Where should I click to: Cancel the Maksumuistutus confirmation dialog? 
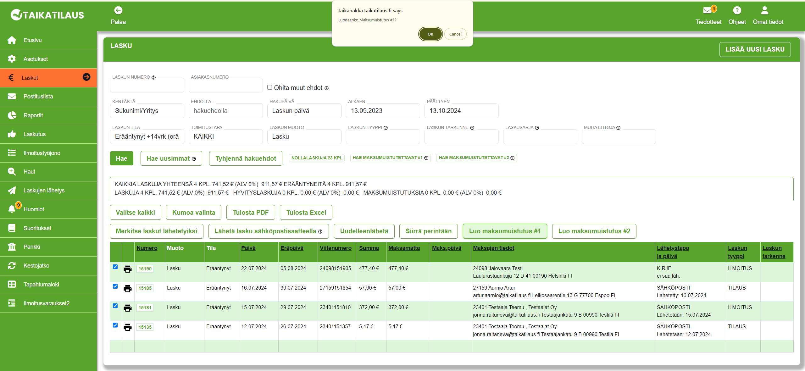pyautogui.click(x=455, y=34)
